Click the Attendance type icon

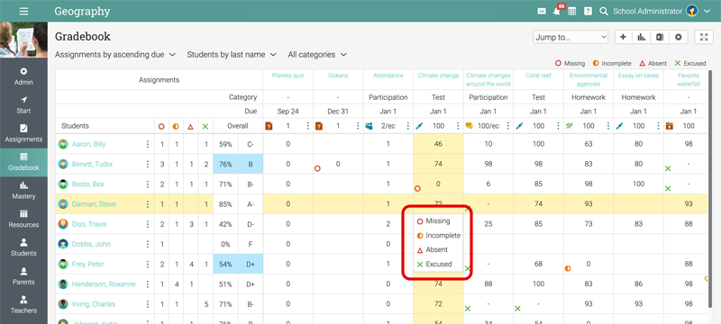(x=369, y=126)
